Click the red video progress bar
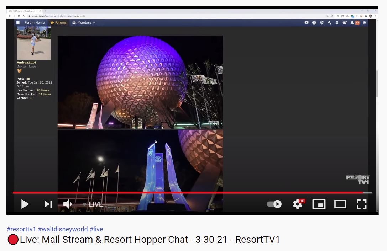The image size is (387, 251). (178, 193)
